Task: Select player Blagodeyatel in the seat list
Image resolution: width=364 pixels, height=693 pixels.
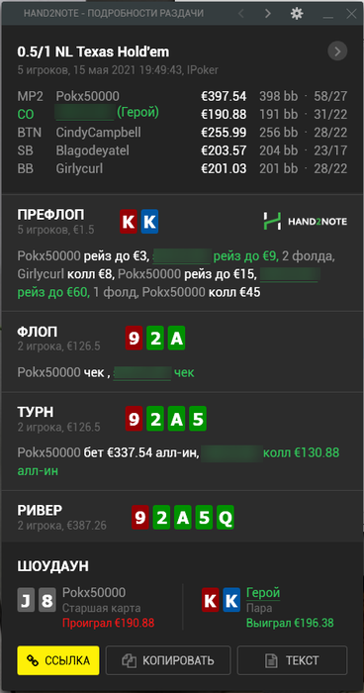Action: tap(92, 150)
